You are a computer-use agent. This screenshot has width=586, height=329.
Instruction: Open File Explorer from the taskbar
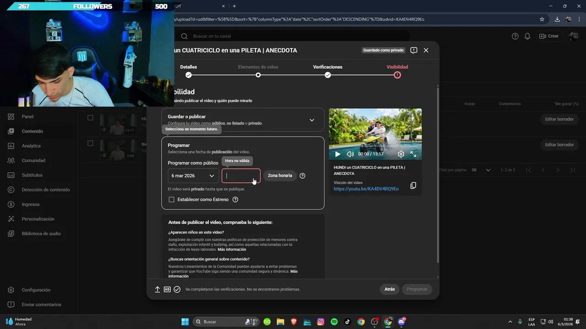(280, 322)
